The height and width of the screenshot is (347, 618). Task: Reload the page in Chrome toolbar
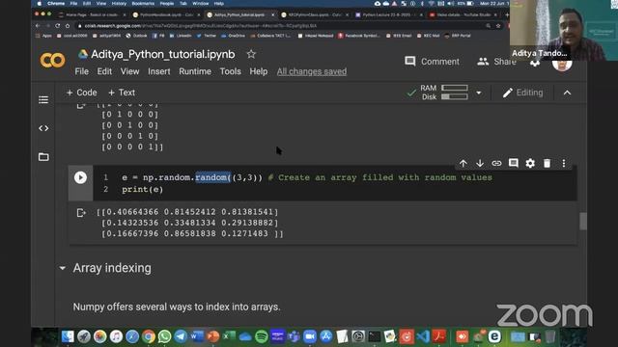[x=58, y=26]
